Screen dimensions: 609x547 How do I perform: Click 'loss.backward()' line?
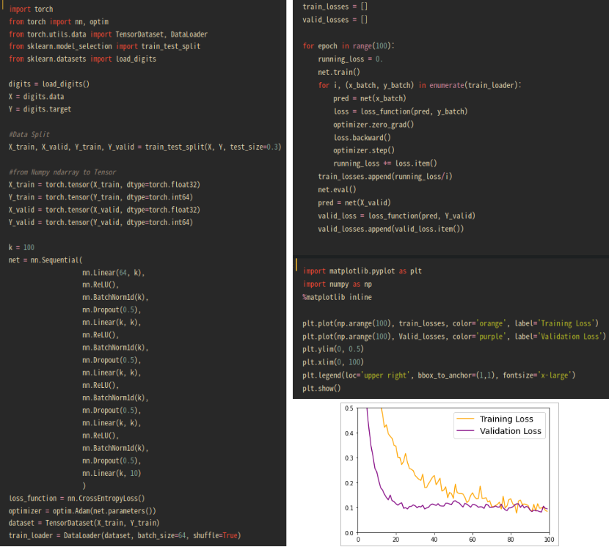tap(362, 137)
